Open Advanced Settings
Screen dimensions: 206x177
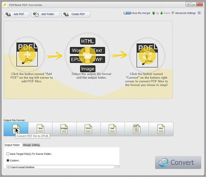(x=183, y=13)
